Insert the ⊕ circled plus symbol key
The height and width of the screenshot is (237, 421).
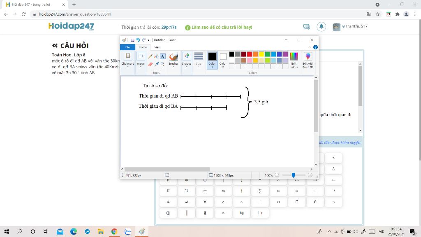(x=168, y=213)
